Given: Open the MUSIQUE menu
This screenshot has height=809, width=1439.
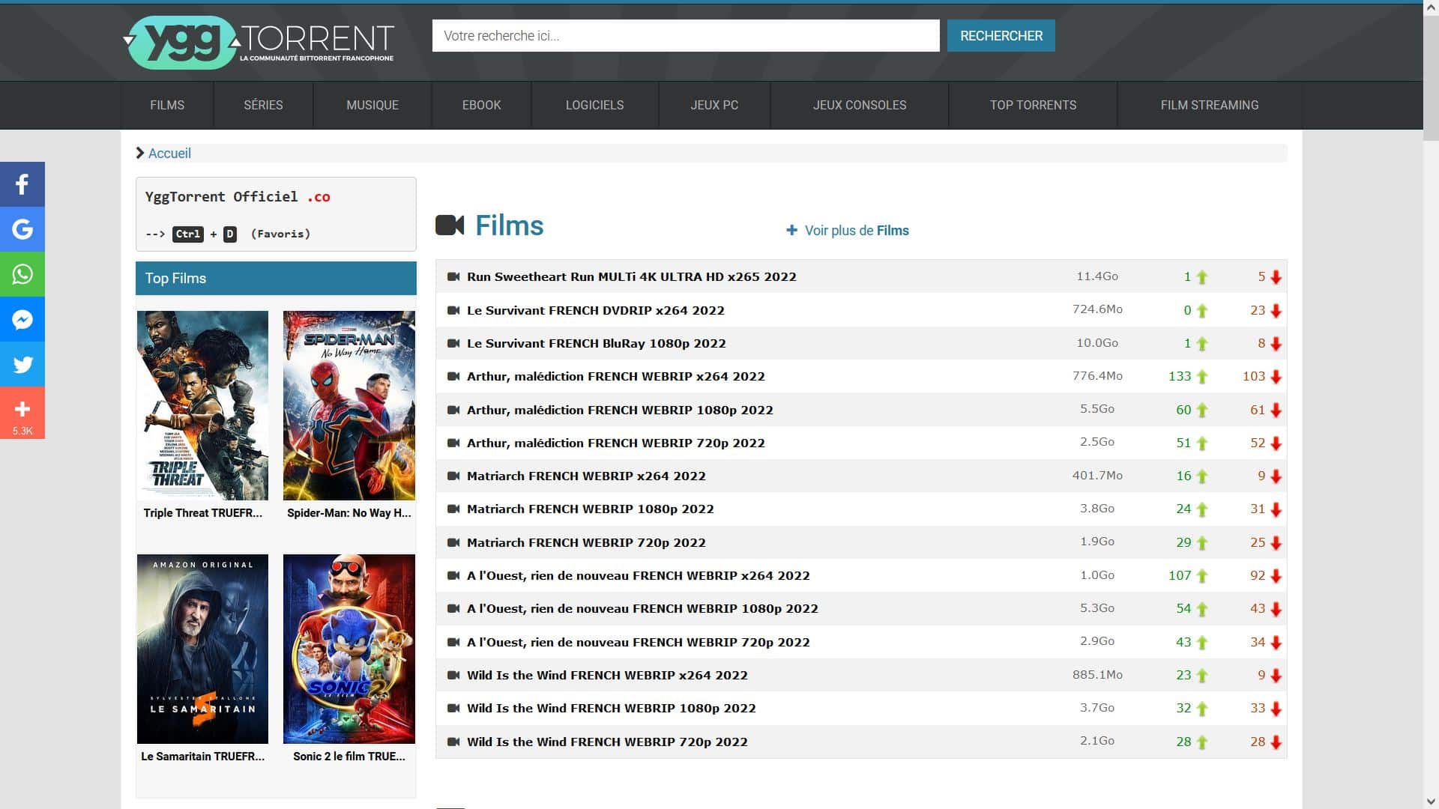Looking at the screenshot, I should click(x=372, y=105).
